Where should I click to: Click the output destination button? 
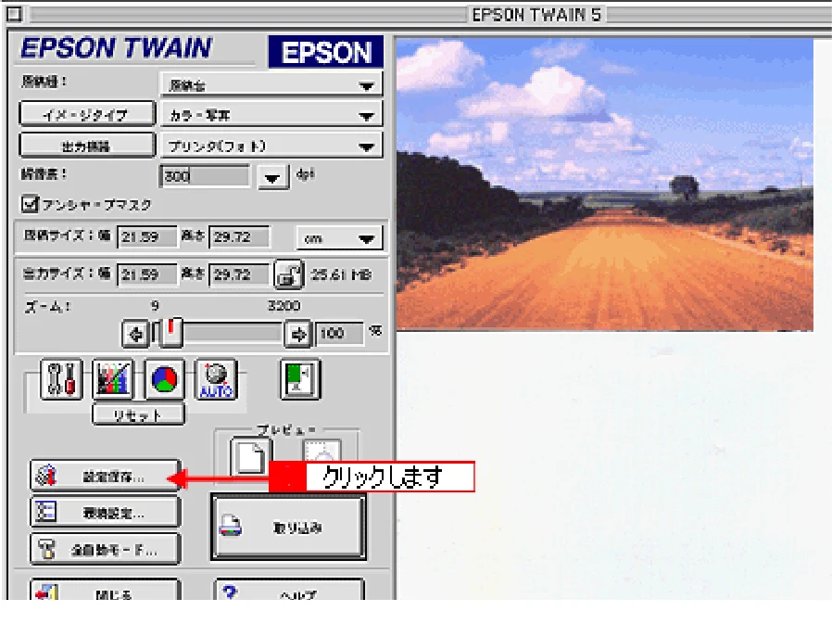point(87,146)
